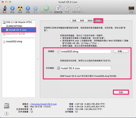The width and height of the screenshot is (136, 118).
Task: Open the /Volumes/Install OS X Lion link
Action: (44, 104)
